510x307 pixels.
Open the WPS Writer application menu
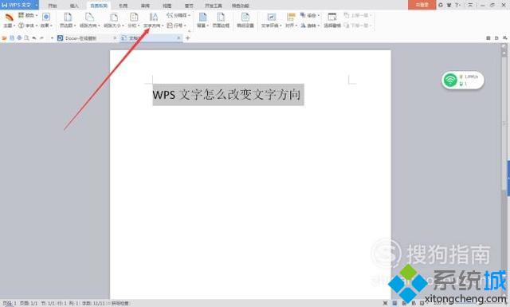click(19, 5)
